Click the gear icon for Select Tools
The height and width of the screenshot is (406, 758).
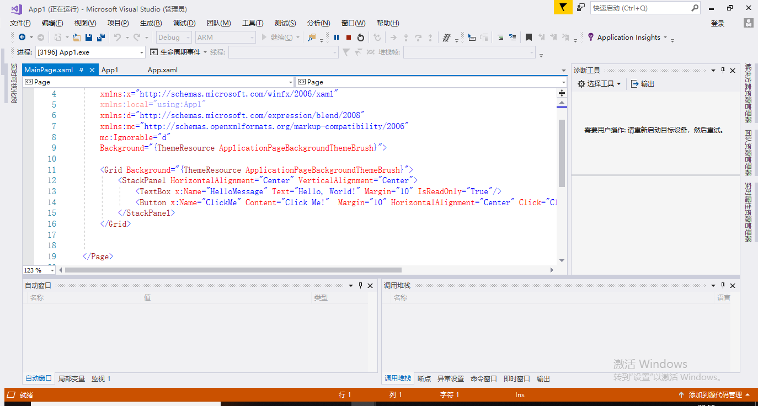click(581, 84)
